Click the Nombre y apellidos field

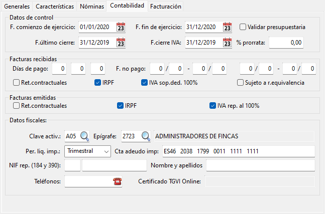tap(261, 165)
